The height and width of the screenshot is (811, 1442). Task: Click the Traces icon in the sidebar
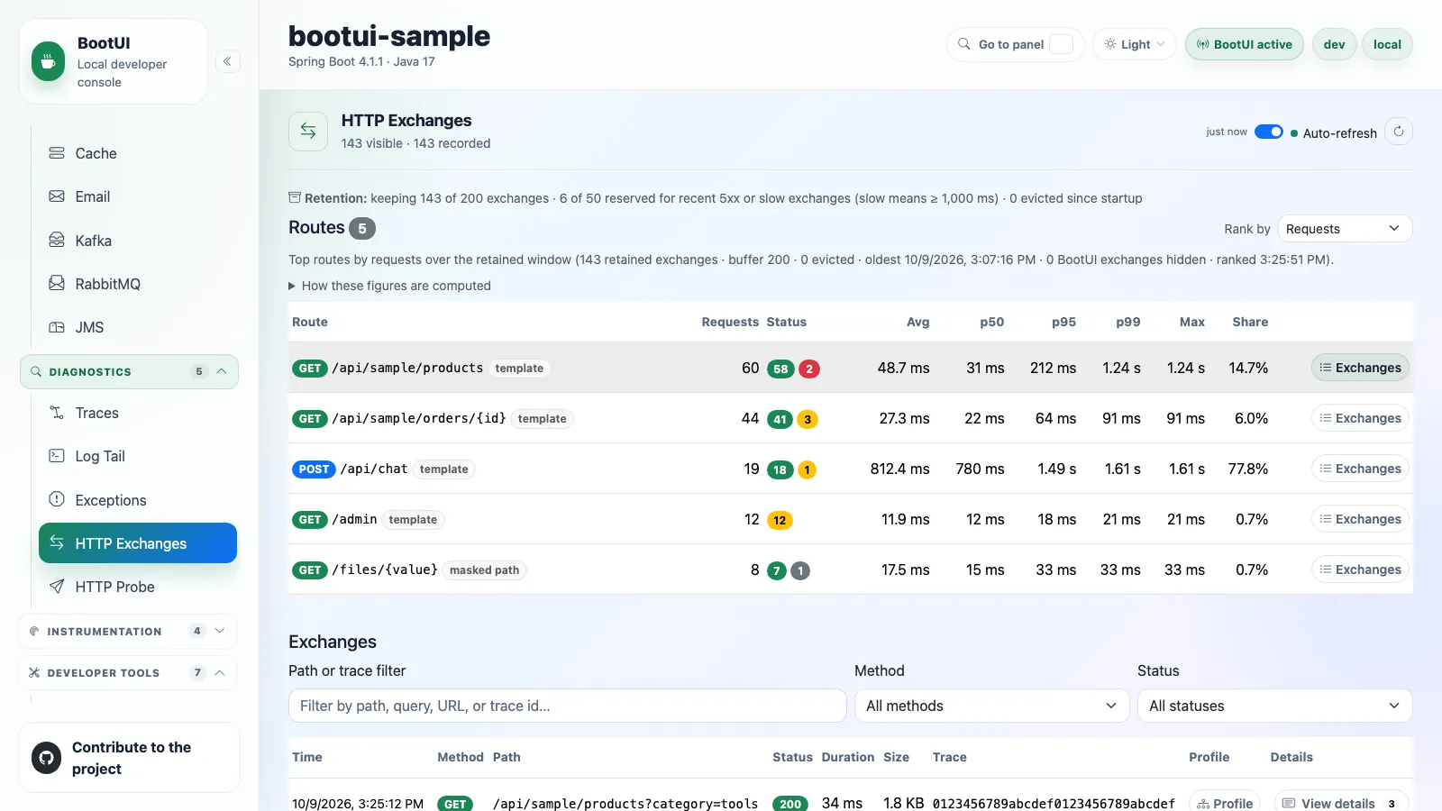[x=57, y=413]
